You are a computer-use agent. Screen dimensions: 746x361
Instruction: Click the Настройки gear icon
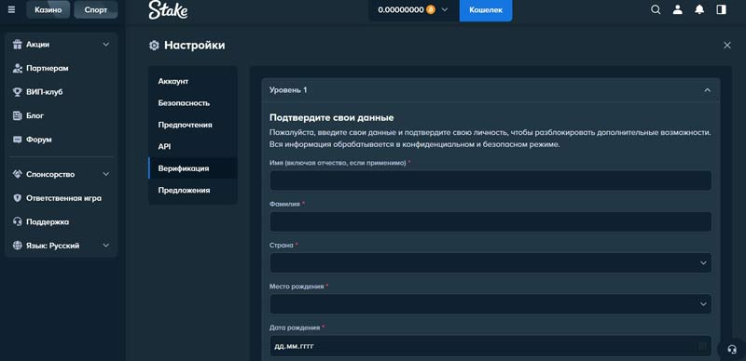pos(154,46)
